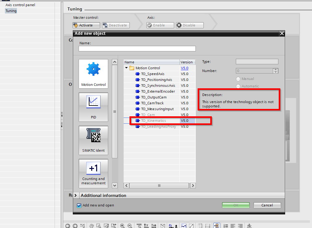Click the line interpolation icon

pos(191,226)
